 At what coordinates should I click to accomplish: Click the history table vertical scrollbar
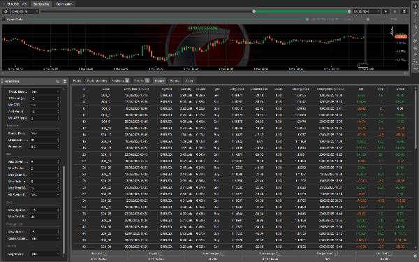point(416,119)
